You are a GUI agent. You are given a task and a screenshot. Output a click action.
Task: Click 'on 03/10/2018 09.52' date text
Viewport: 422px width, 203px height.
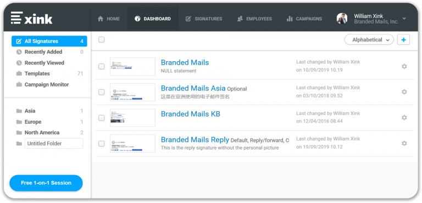pos(319,96)
